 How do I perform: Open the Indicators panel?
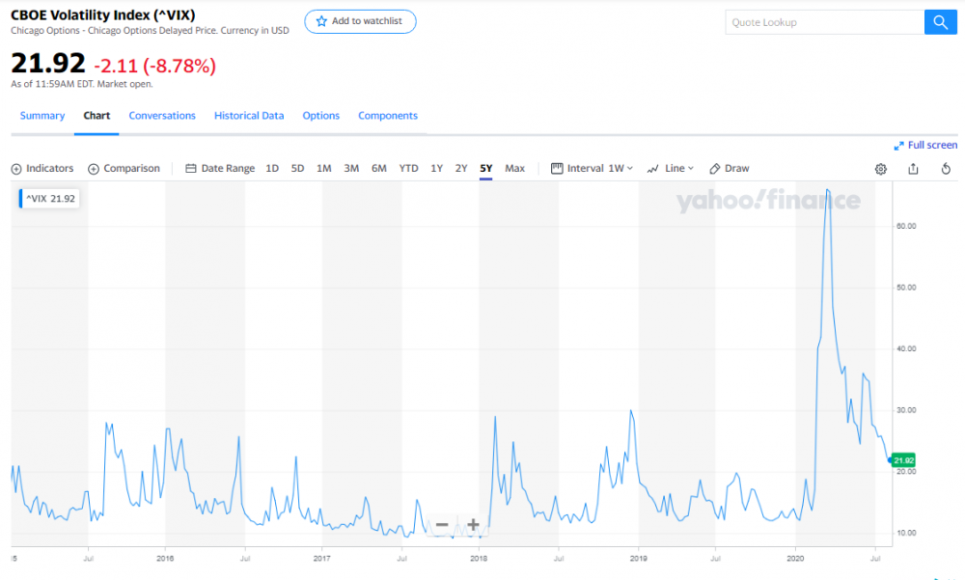[x=42, y=169]
